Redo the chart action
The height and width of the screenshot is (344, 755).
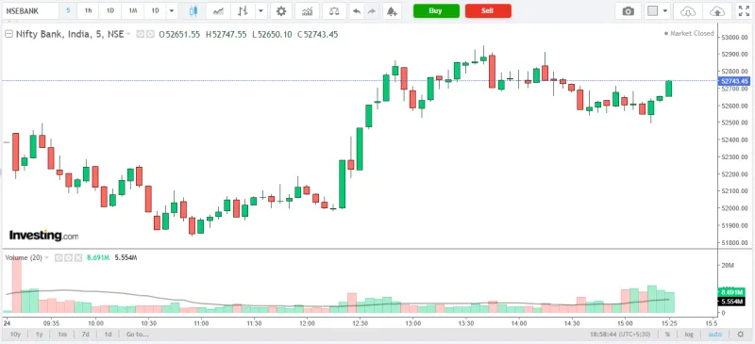tap(372, 10)
